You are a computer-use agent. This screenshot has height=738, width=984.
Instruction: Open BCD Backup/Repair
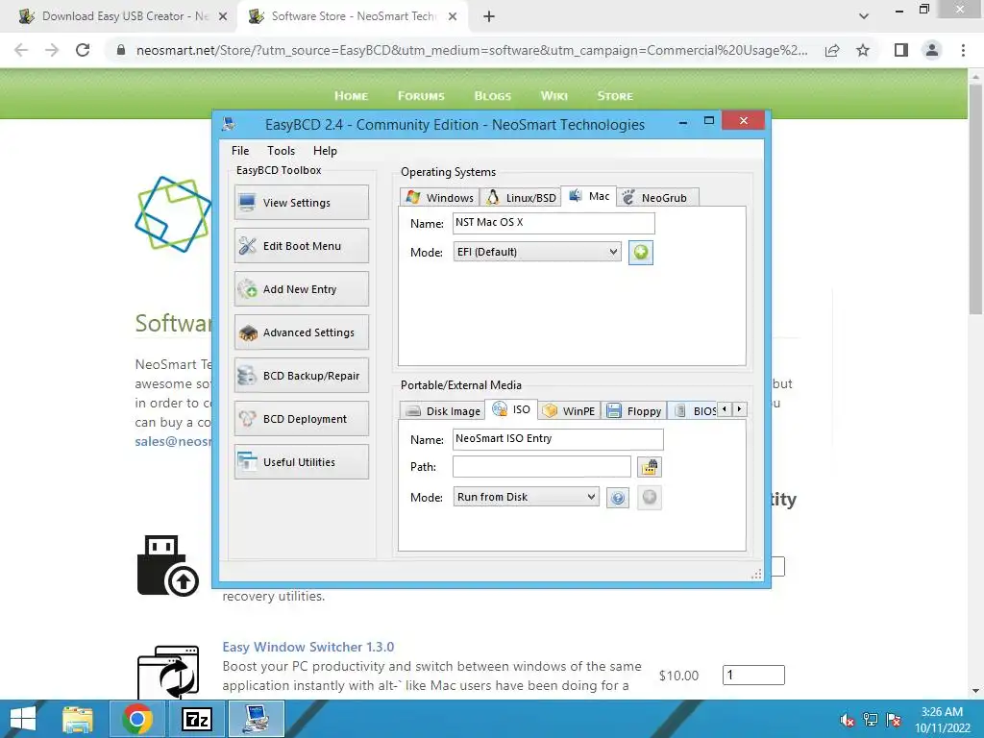(x=301, y=376)
